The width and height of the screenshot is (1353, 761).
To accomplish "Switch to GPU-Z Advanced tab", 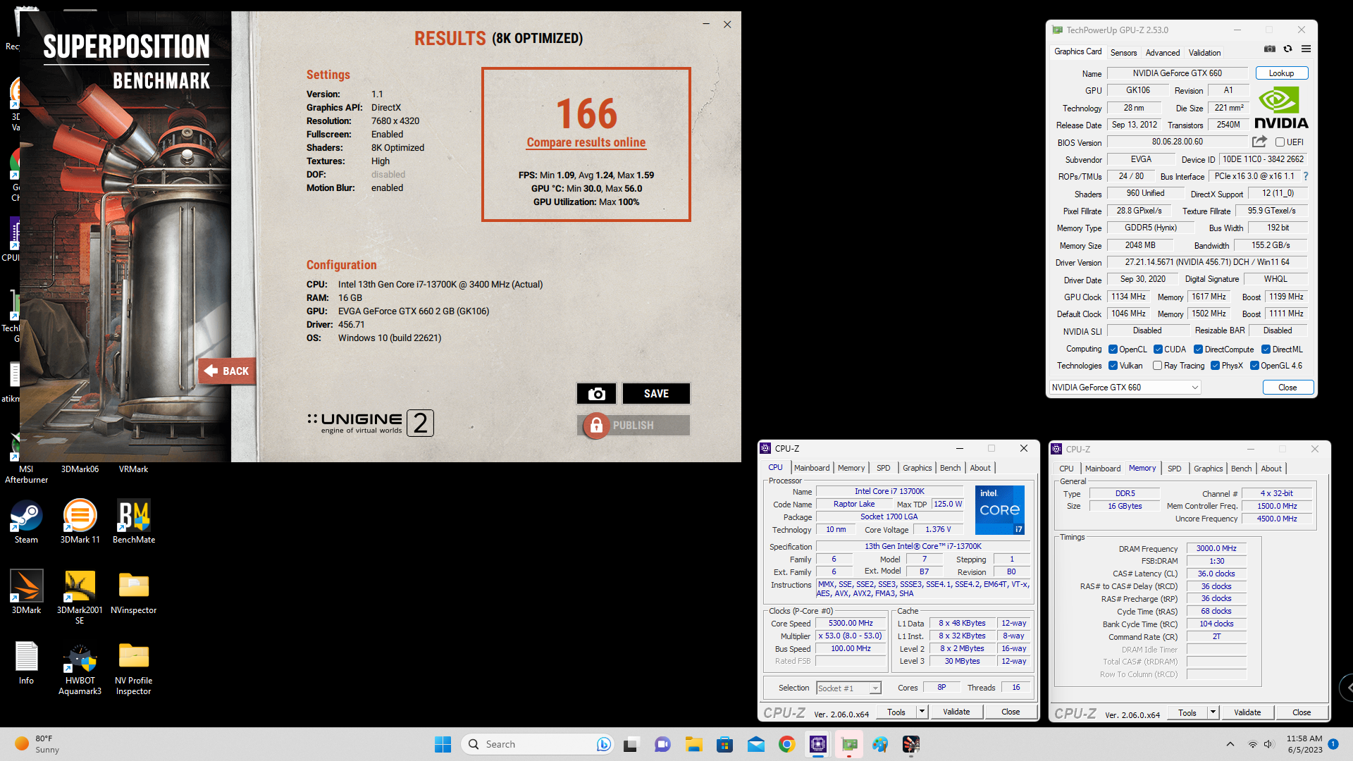I will (x=1162, y=53).
